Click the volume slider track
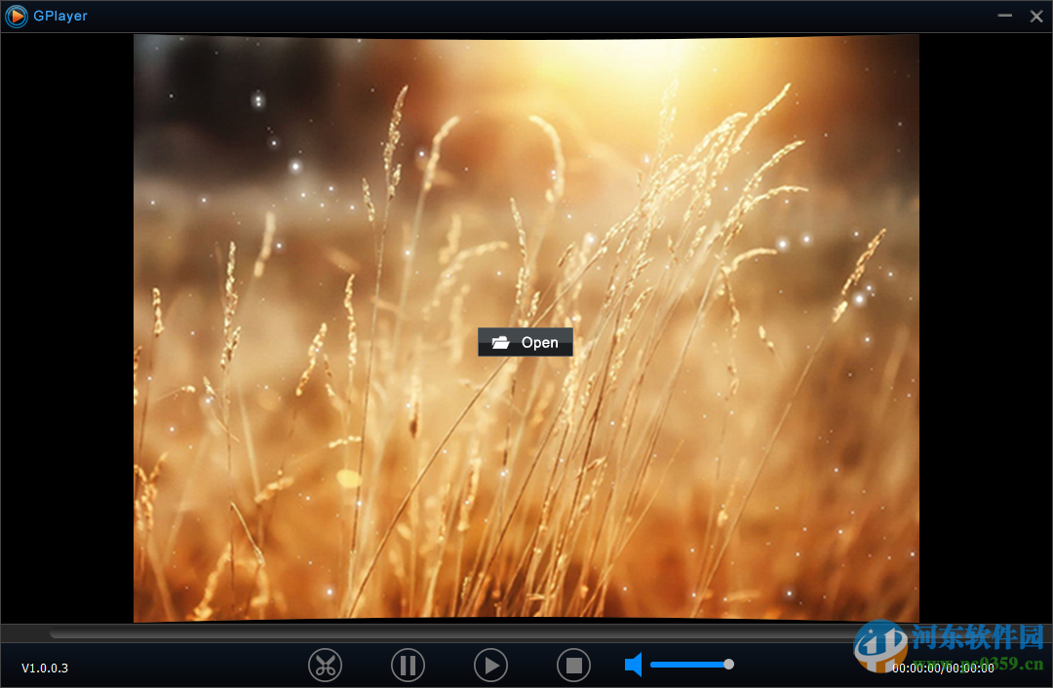 click(x=687, y=665)
